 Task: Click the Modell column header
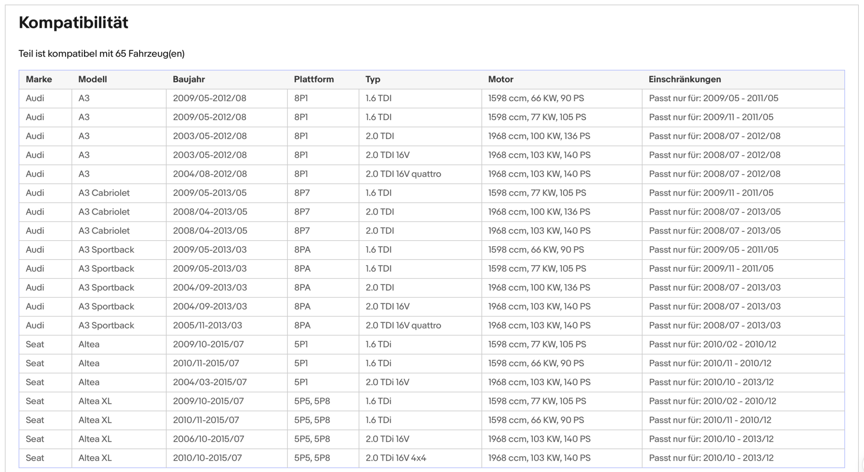92,79
